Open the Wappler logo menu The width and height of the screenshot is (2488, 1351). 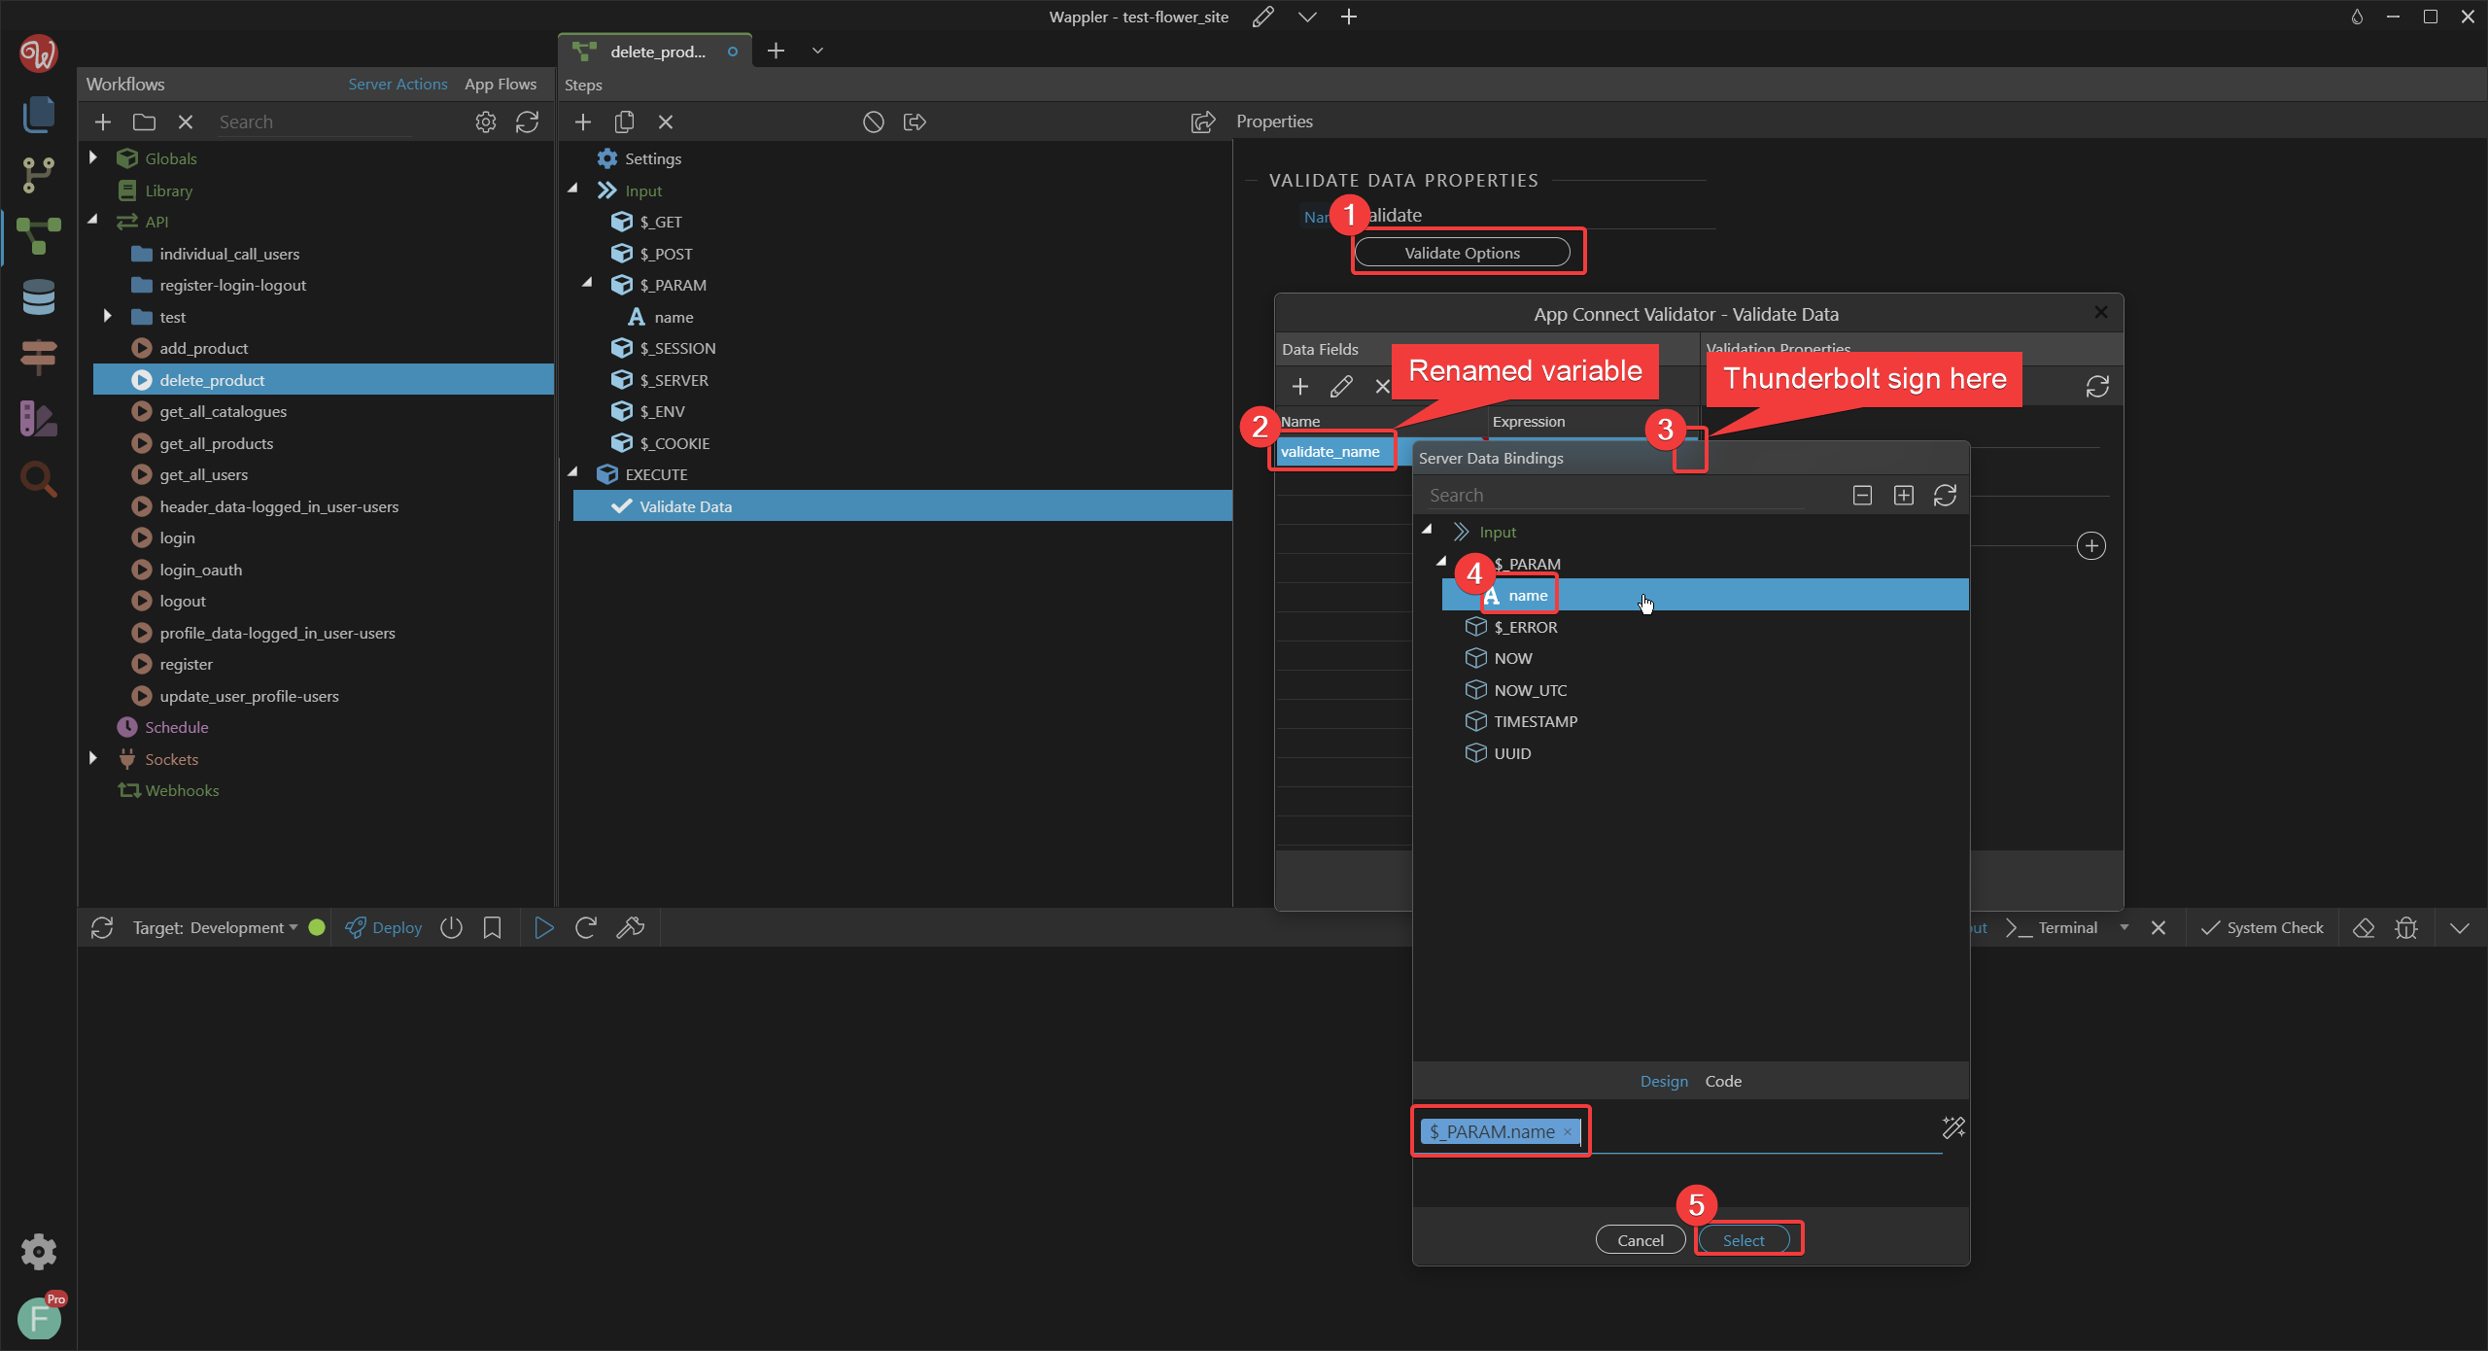(x=38, y=52)
